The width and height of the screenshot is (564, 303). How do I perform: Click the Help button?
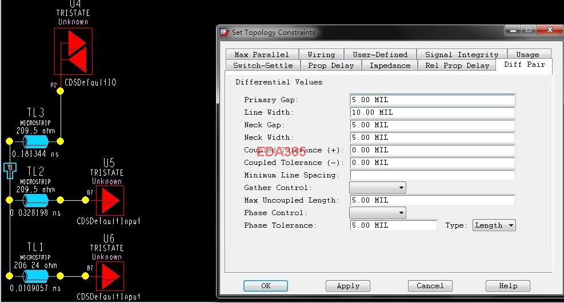[x=508, y=286]
